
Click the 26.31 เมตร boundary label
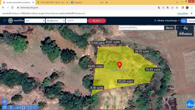(142, 51)
